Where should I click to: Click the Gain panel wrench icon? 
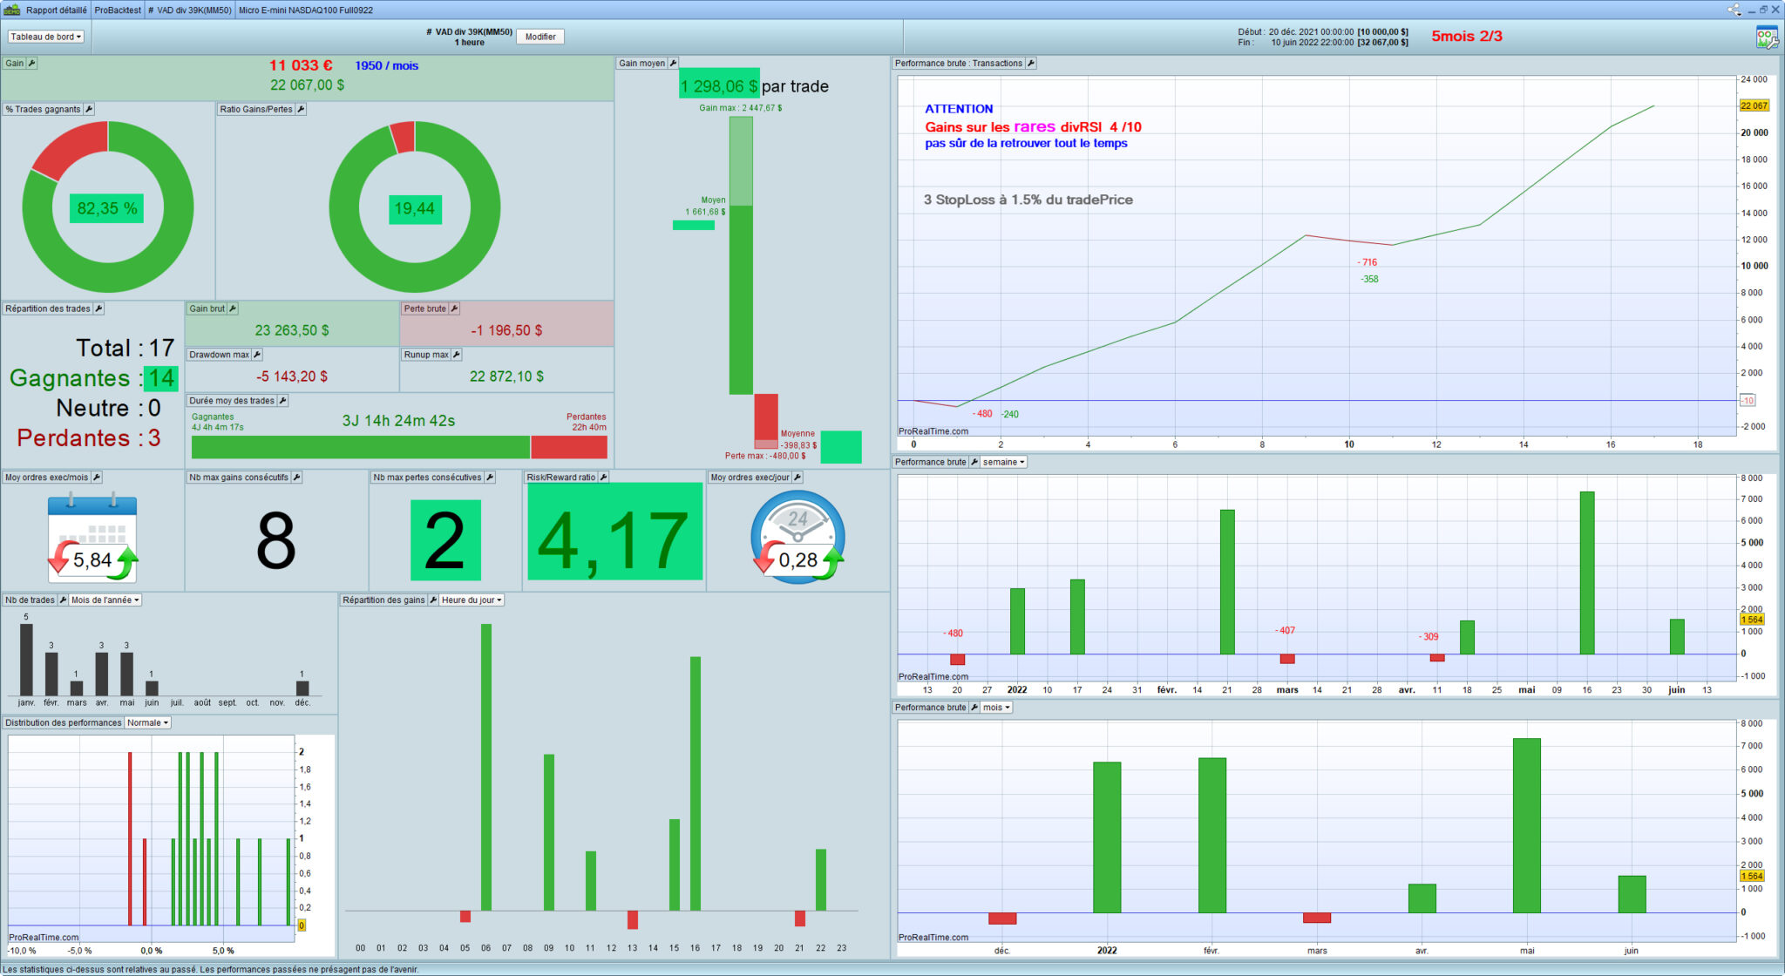pos(32,64)
